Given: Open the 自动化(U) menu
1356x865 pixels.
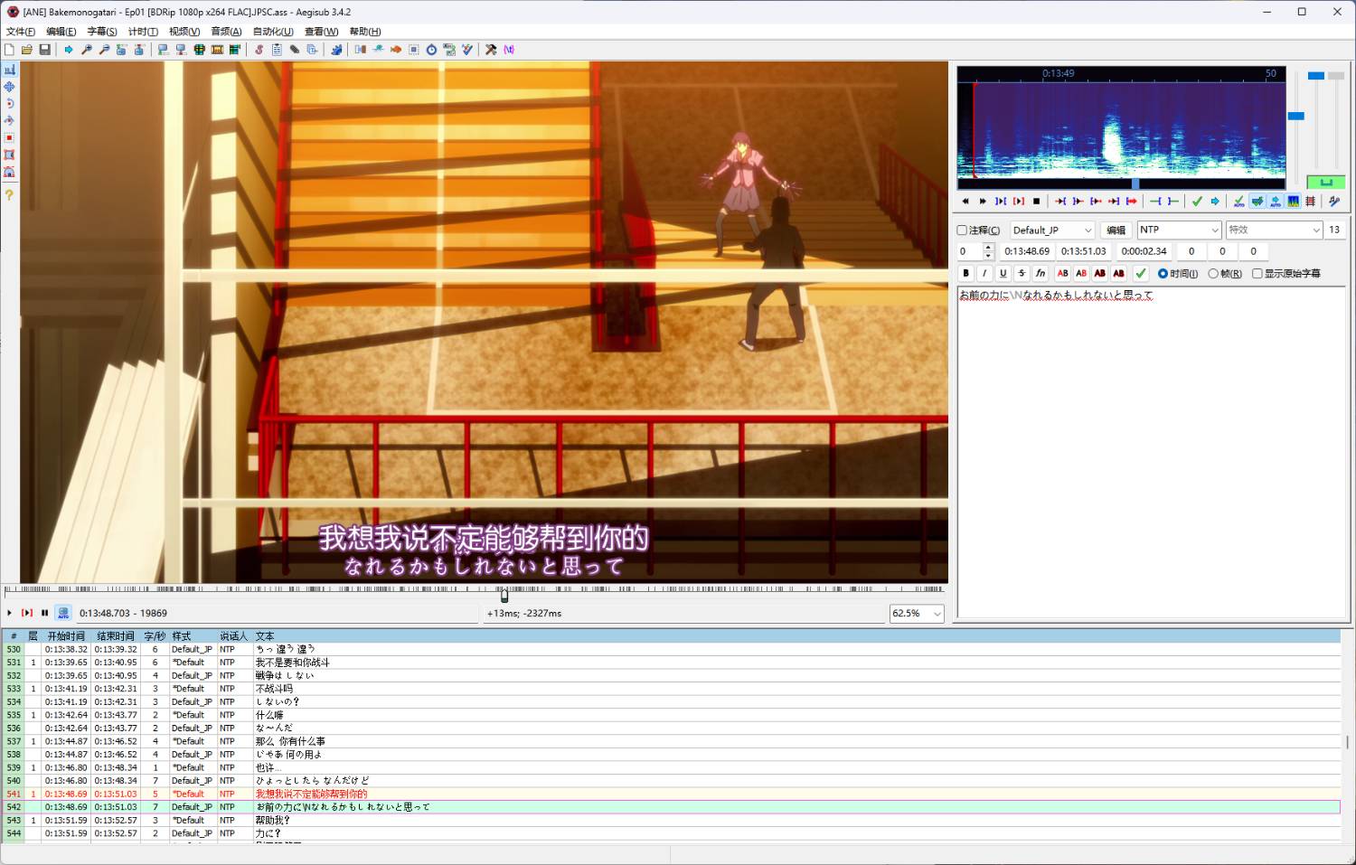Looking at the screenshot, I should tap(273, 32).
